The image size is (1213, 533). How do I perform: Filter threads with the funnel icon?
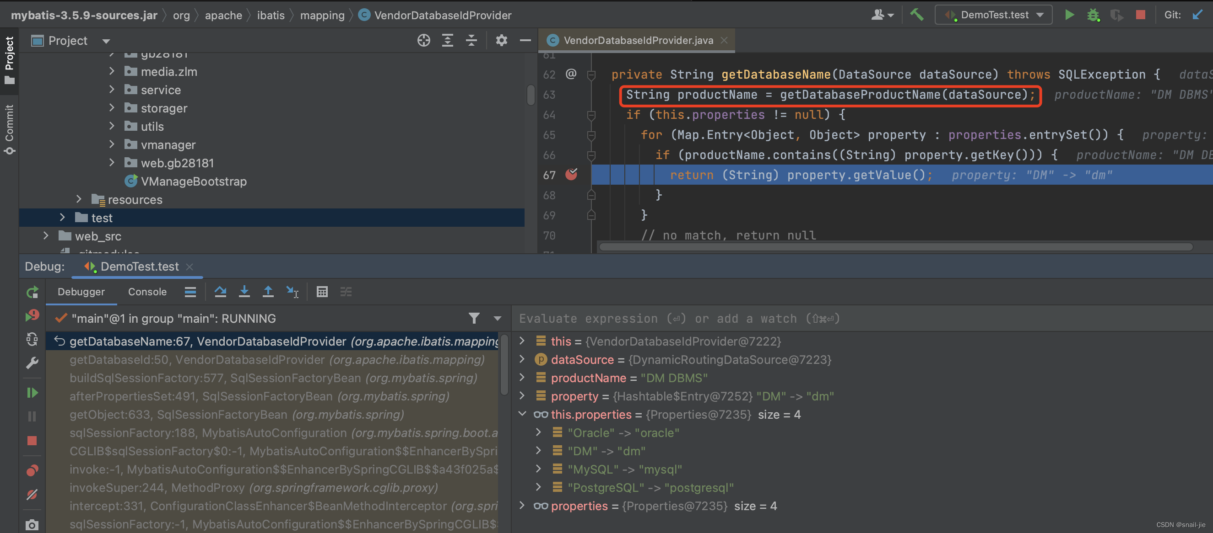474,319
